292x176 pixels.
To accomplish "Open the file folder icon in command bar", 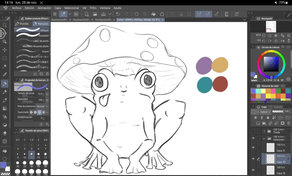I will tap(95, 14).
